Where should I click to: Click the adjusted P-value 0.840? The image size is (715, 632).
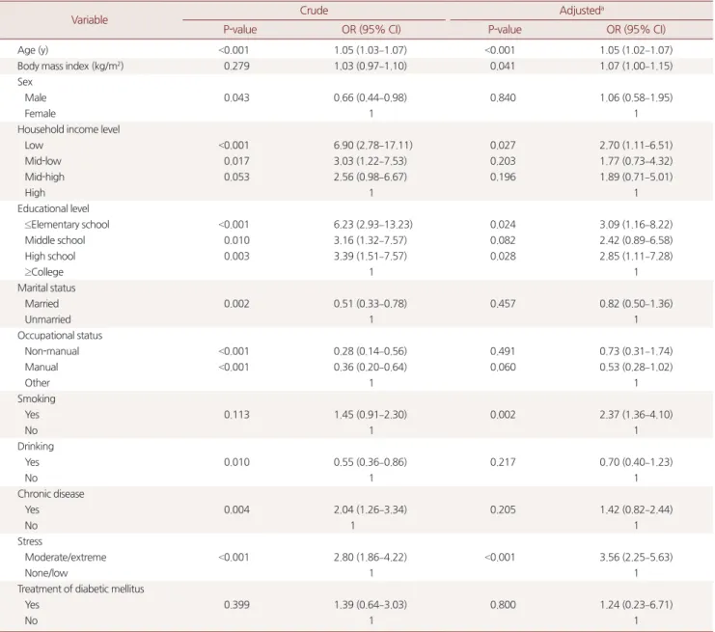point(503,97)
